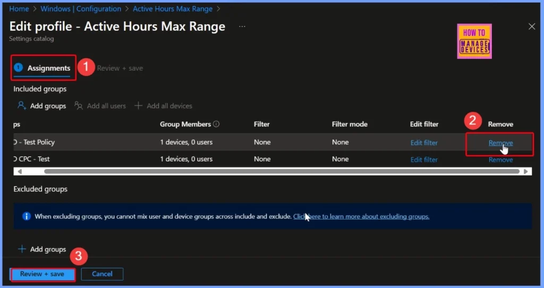Screen dimensions: 544x288
Task: Select the Test Policy group row
Action: (x=273, y=142)
